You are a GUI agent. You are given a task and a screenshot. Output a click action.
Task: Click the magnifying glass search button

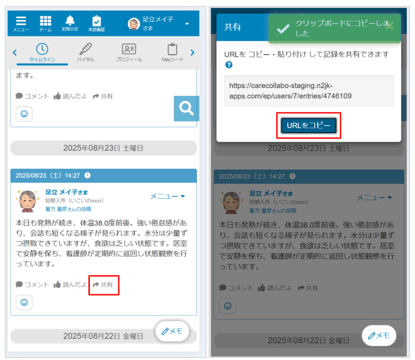(186, 108)
